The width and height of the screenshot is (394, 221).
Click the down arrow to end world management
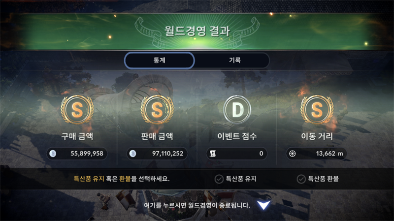coord(263,205)
